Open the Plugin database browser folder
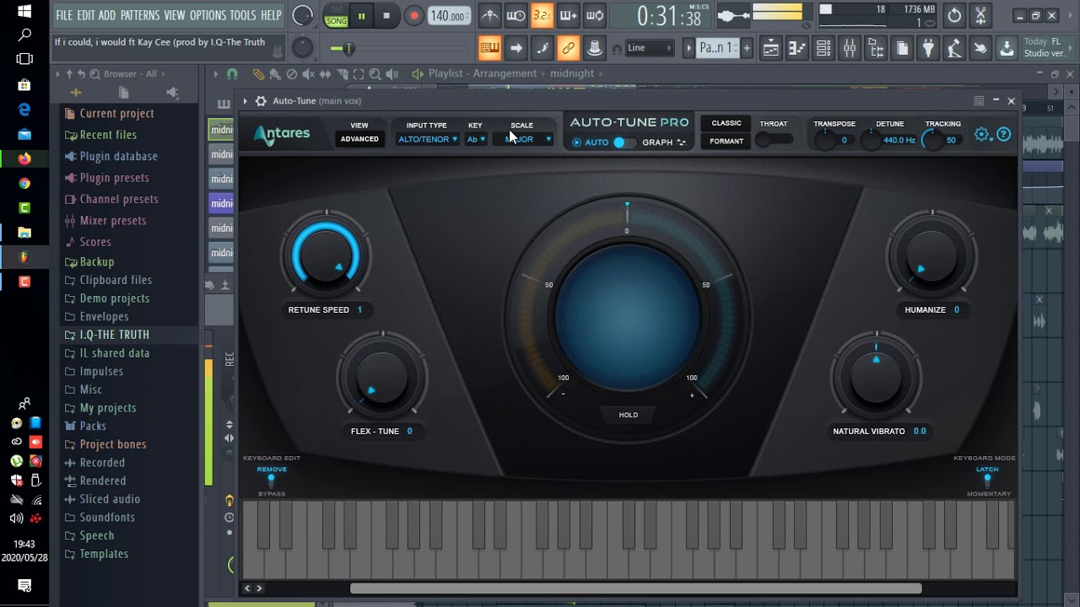 (119, 156)
